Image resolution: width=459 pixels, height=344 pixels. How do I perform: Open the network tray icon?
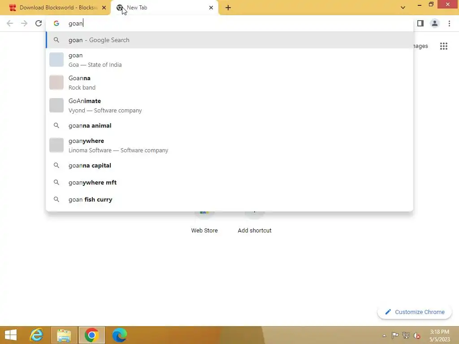(406, 335)
